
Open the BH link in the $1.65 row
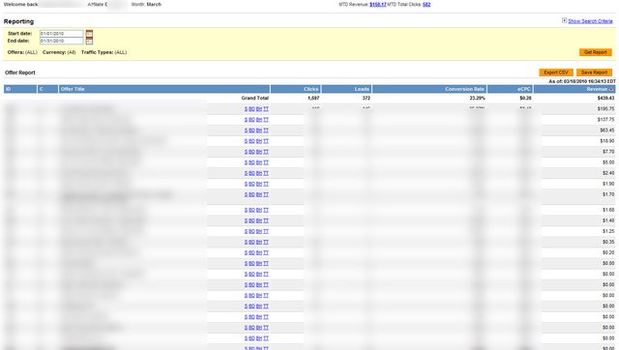(x=259, y=210)
